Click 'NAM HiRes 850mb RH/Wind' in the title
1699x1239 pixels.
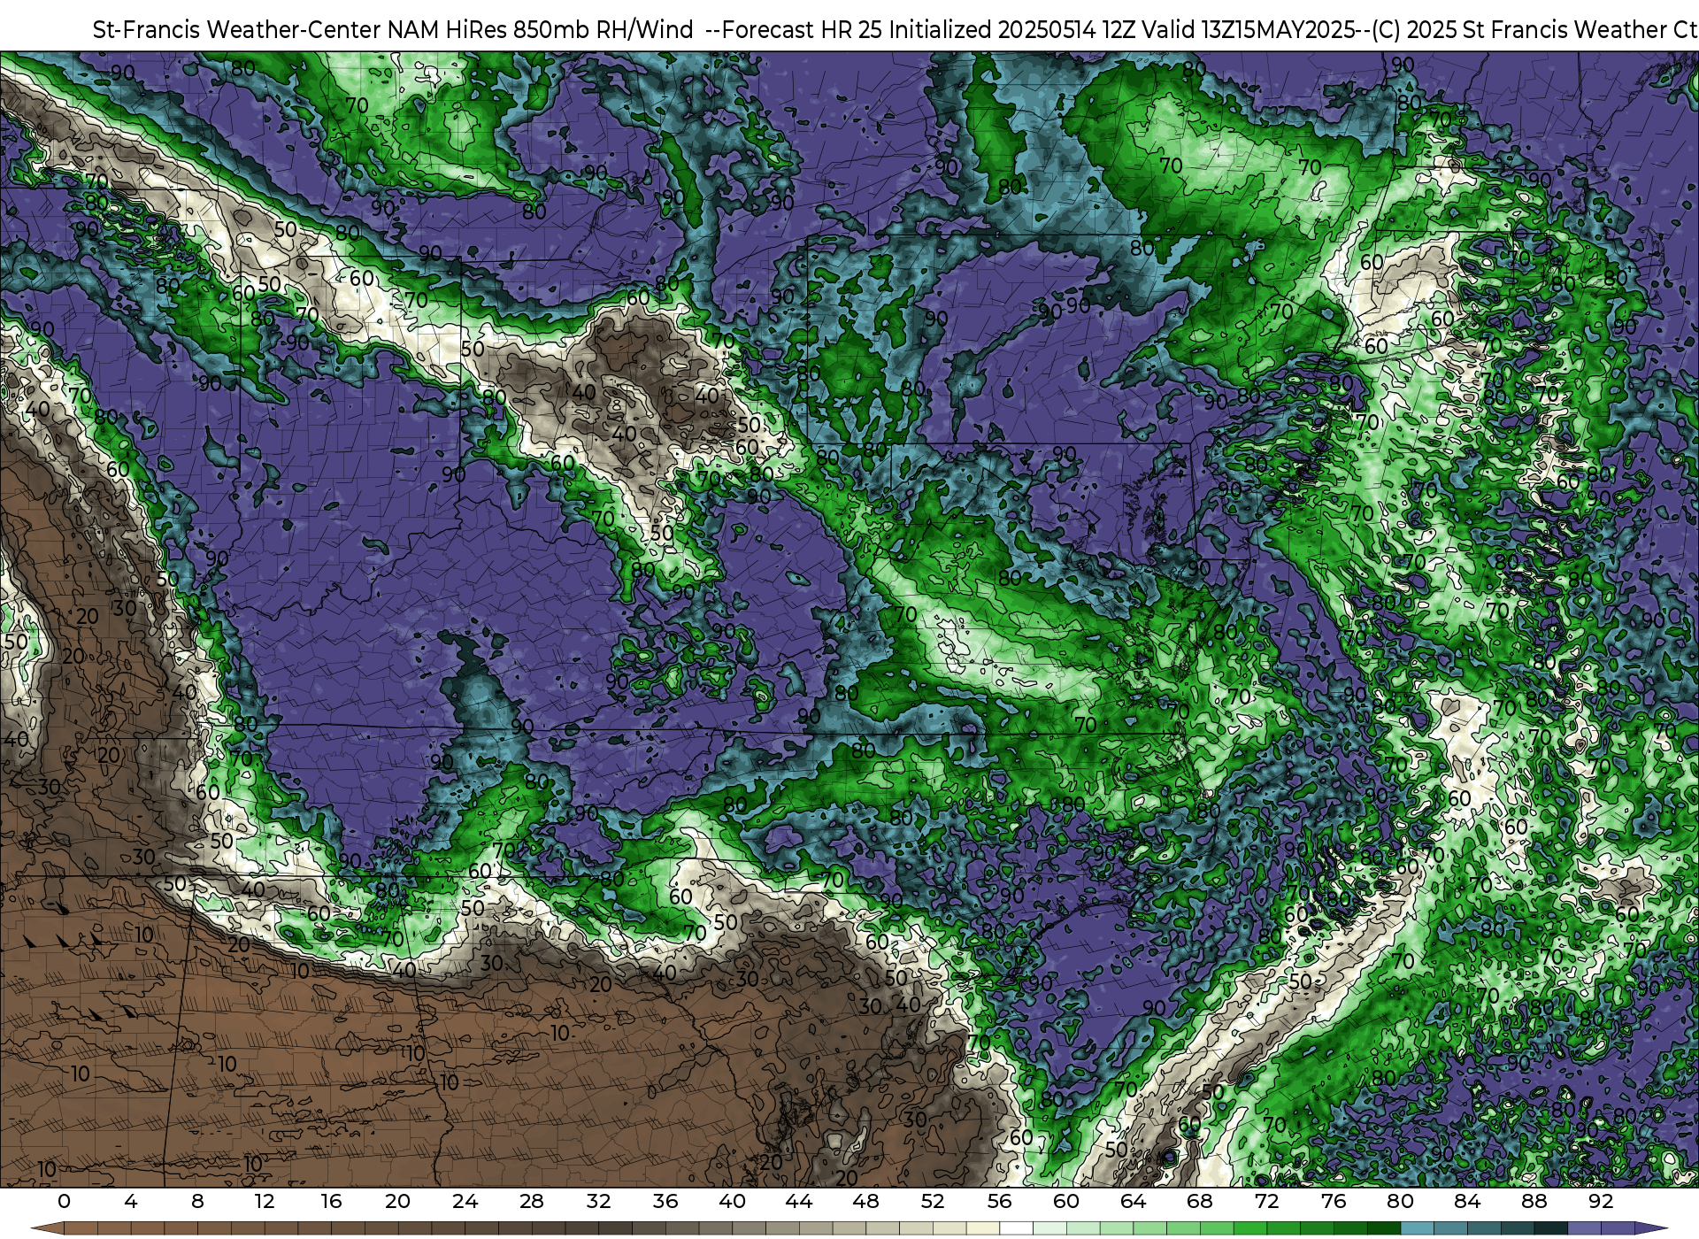541,30
